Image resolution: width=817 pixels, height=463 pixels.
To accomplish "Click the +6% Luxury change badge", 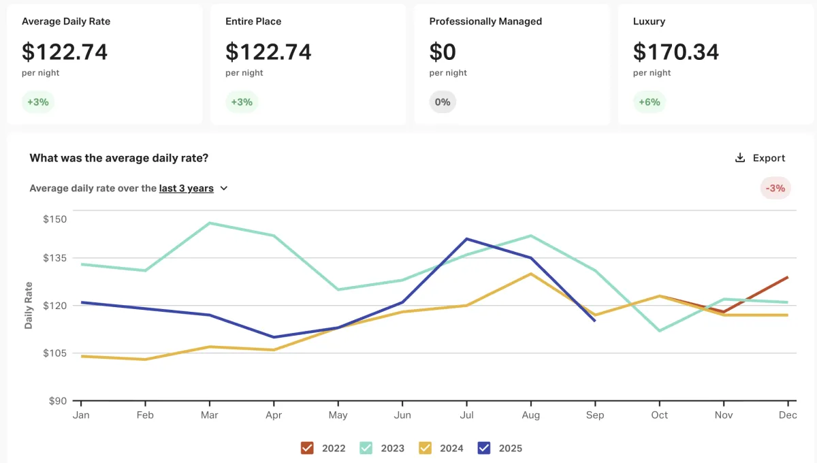I will point(649,102).
